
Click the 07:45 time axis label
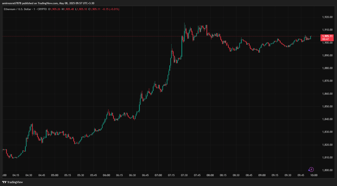pos(197,175)
